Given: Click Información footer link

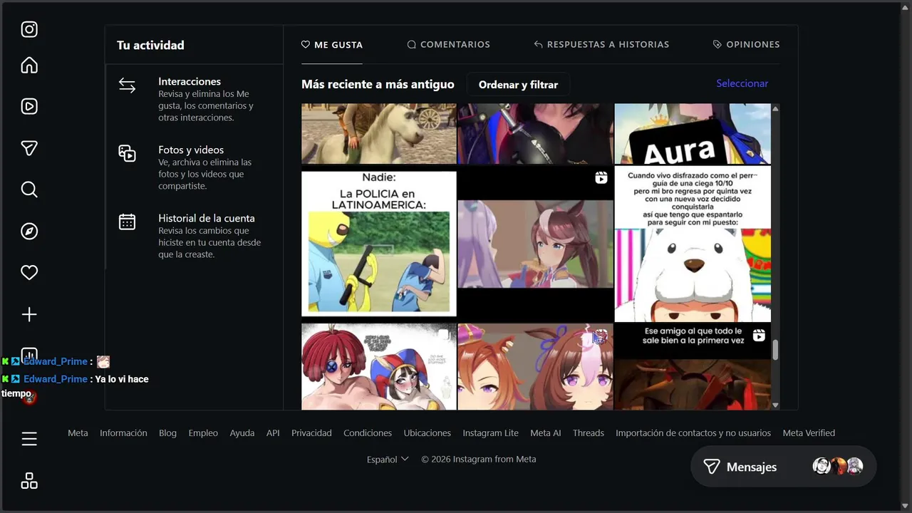Looking at the screenshot, I should [123, 432].
